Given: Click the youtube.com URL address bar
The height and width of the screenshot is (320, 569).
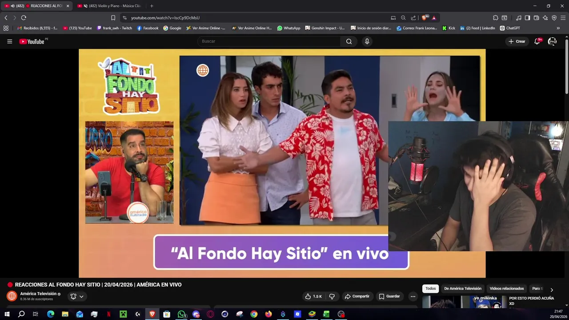Looking at the screenshot, I should (165, 18).
